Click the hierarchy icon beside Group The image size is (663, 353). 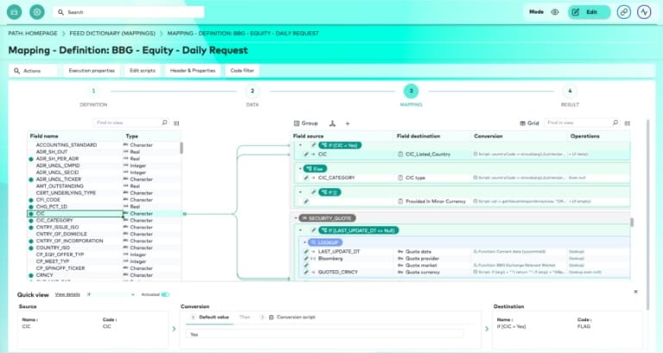point(332,123)
